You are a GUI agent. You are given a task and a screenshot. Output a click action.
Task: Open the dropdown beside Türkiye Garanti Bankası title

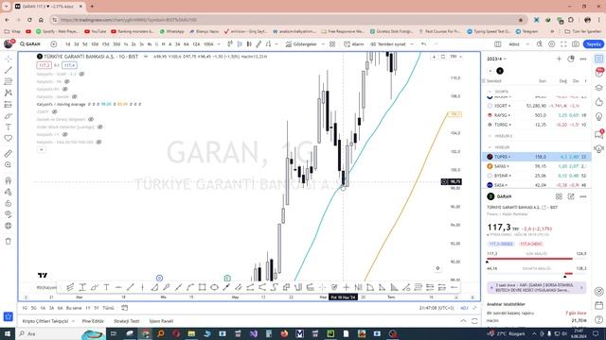pos(146,57)
